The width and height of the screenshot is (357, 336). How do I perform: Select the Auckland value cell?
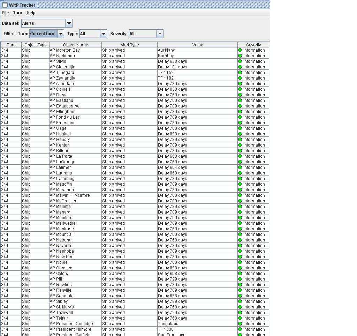coord(197,50)
